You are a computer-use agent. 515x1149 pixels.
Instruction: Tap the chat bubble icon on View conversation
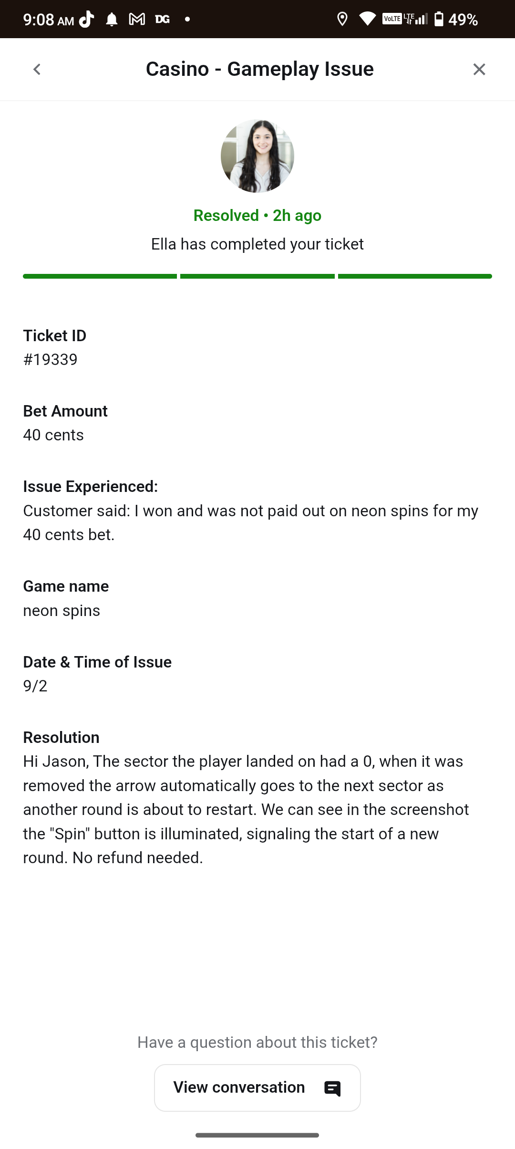[332, 1088]
